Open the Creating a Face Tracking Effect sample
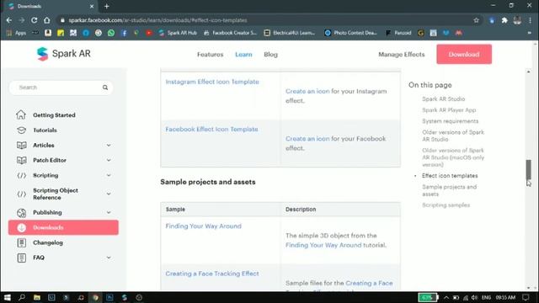The height and width of the screenshot is (303, 539). point(212,274)
